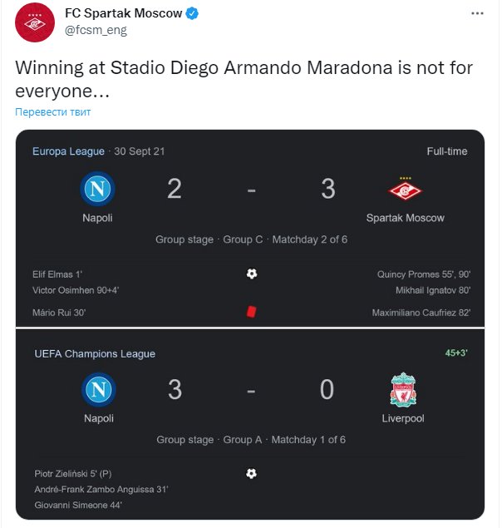Click the FC Spartak Moscow profile avatar
This screenshot has height=528, width=502.
click(x=34, y=22)
